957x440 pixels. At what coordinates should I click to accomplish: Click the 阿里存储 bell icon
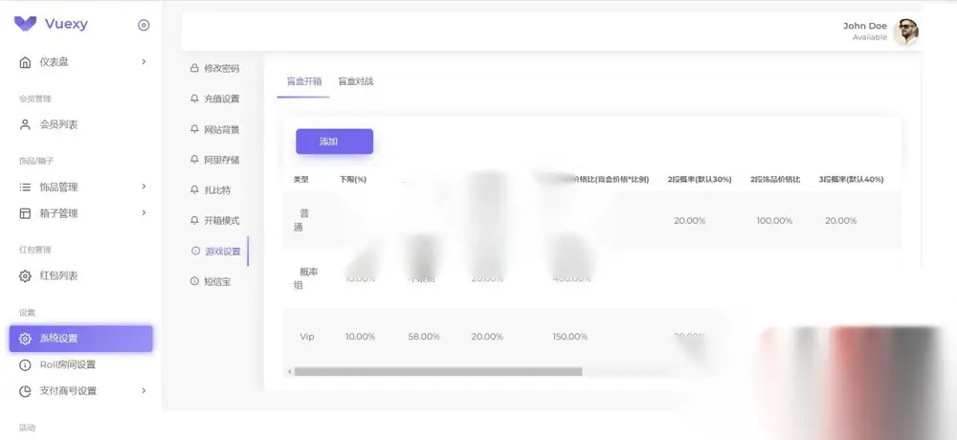coord(194,160)
